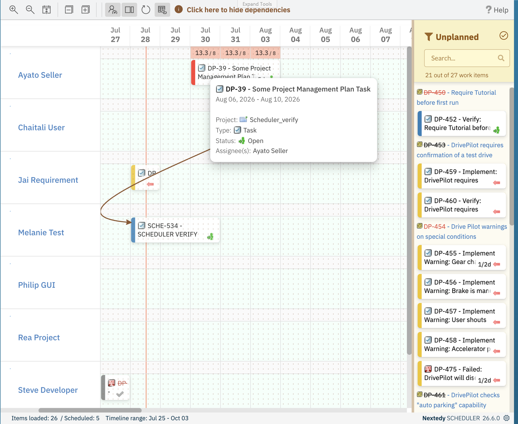The image size is (518, 424).
Task: Select DP-459 Implement DrivePilot requires card
Action: [x=462, y=176]
